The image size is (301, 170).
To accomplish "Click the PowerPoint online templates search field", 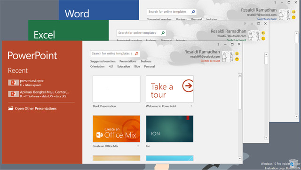I will [x=112, y=54].
